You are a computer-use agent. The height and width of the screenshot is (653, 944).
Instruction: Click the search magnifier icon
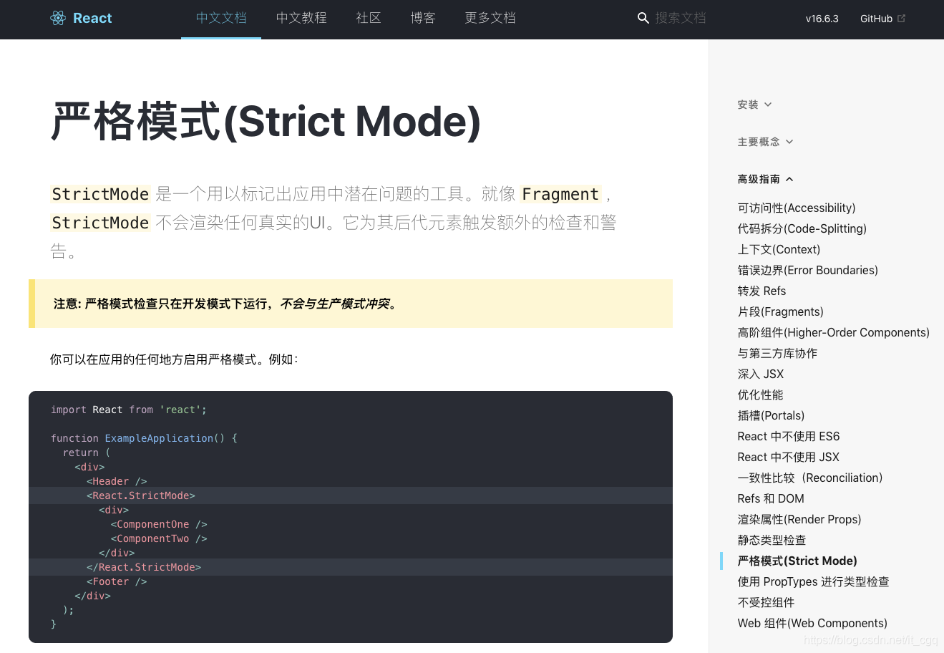click(643, 18)
